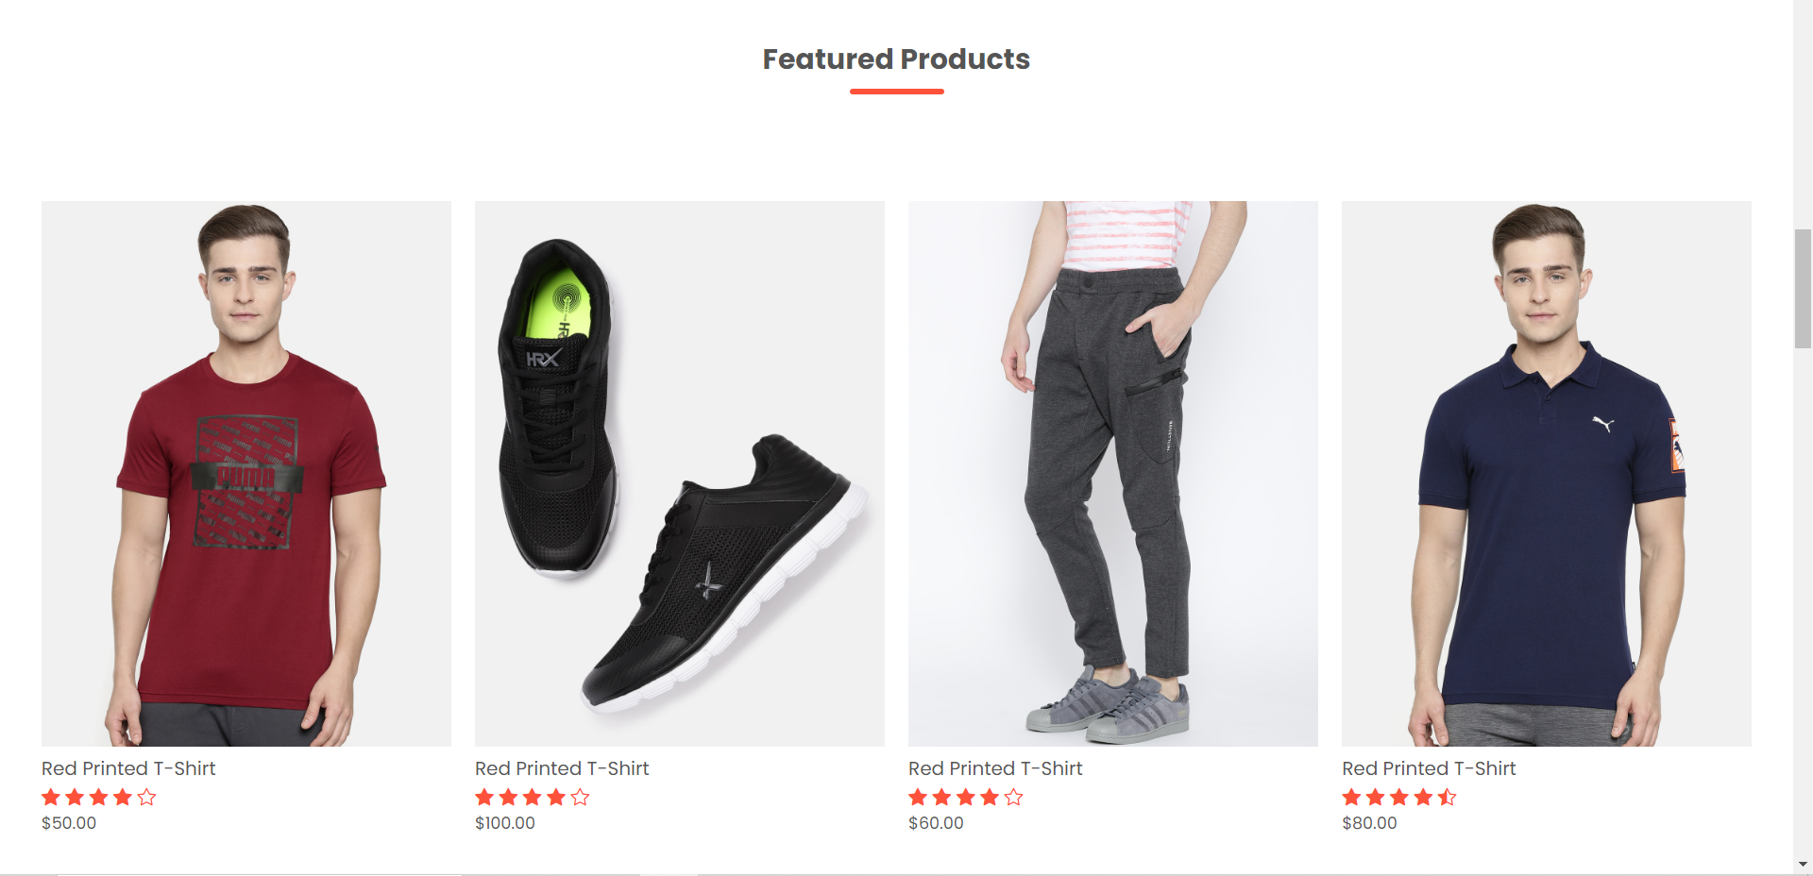Open the $60.00 Red Printed T-Shirt listing

click(994, 768)
